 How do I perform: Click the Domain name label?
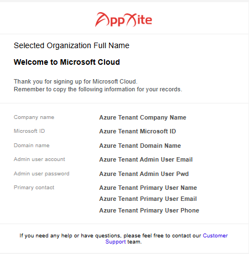pyautogui.click(x=32, y=146)
